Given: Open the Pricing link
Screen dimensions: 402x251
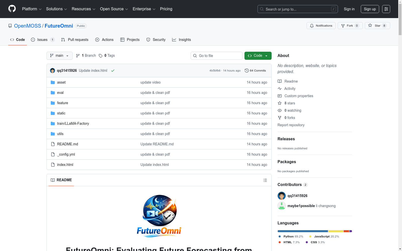Looking at the screenshot, I should tap(166, 9).
